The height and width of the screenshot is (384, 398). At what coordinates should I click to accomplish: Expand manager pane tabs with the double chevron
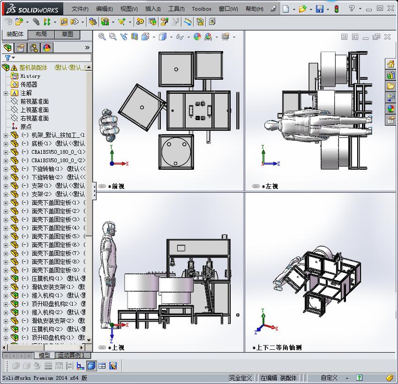pos(87,48)
